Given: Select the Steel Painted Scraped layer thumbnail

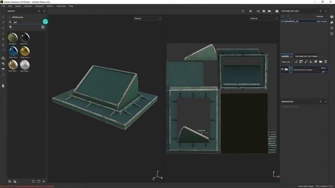Looking at the screenshot, I should pyautogui.click(x=291, y=69).
